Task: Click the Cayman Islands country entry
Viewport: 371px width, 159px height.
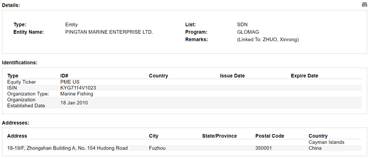Action: click(x=326, y=142)
